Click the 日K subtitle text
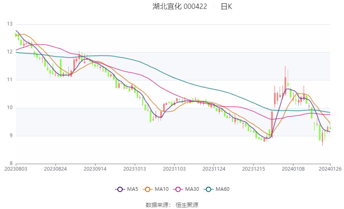The image size is (344, 209). point(226,6)
